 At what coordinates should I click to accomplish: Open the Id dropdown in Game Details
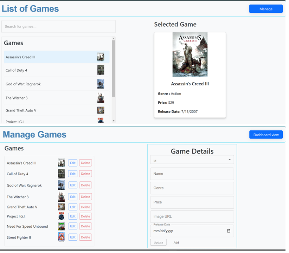192,160
